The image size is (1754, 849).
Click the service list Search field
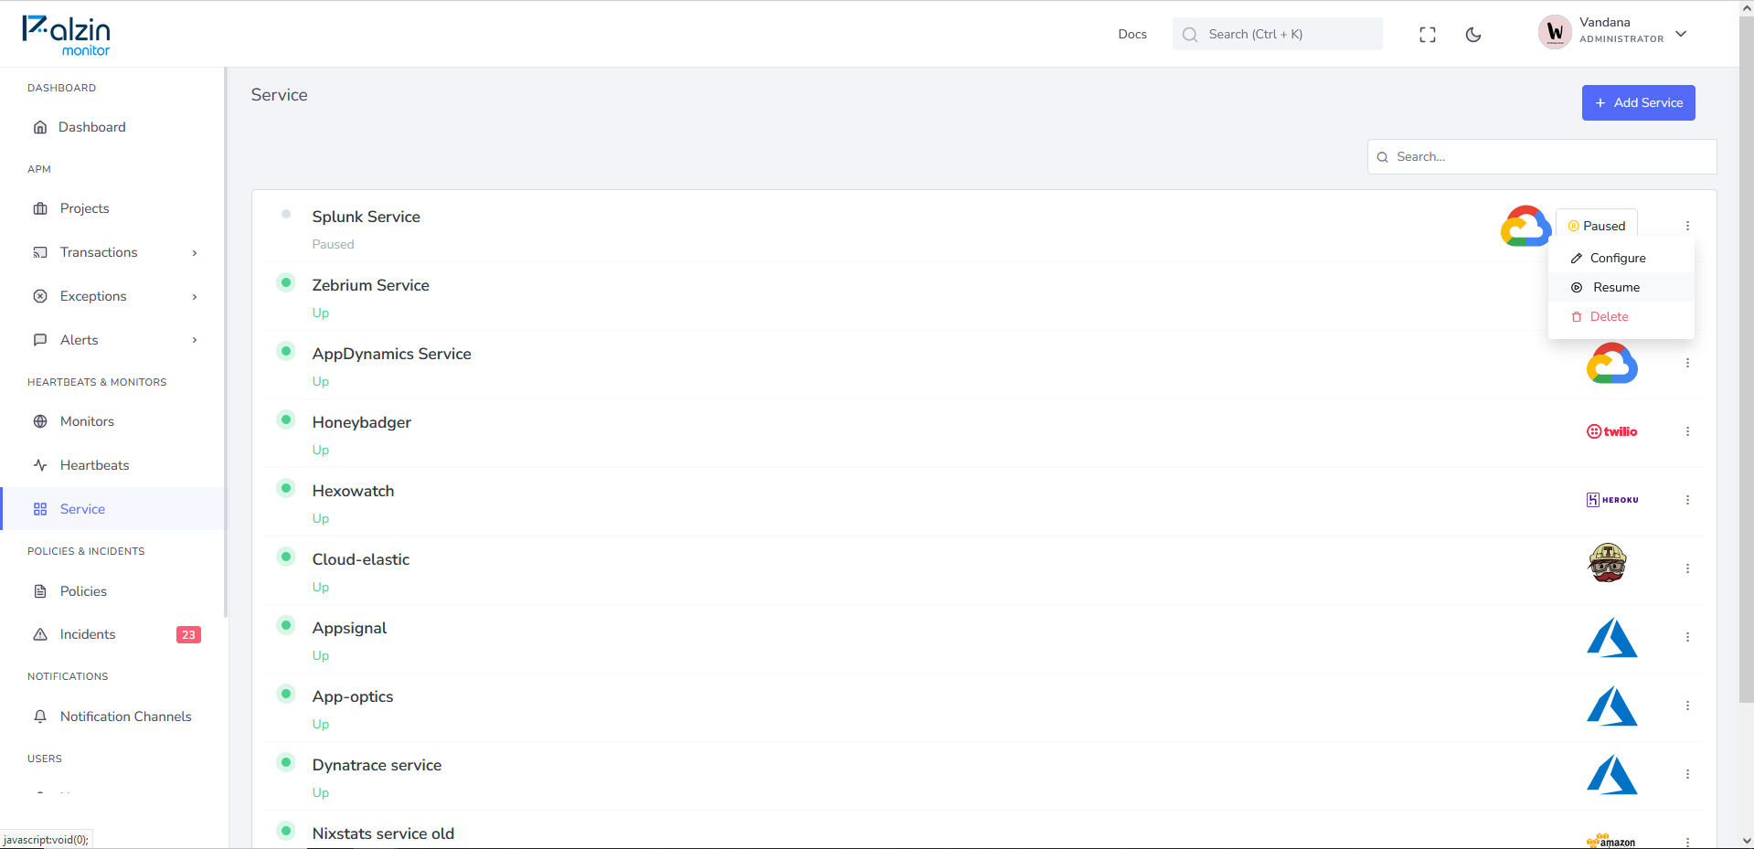click(1542, 156)
